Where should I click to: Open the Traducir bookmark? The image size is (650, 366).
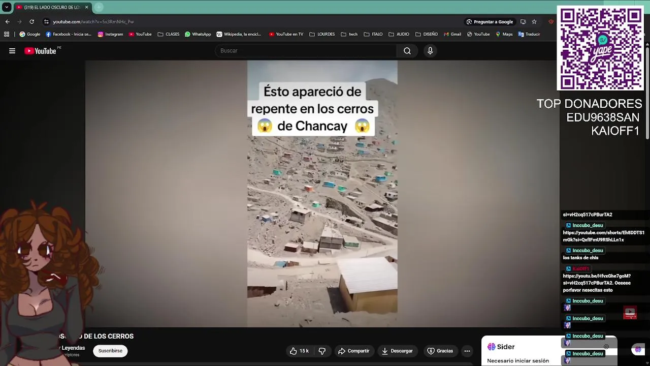click(x=529, y=34)
